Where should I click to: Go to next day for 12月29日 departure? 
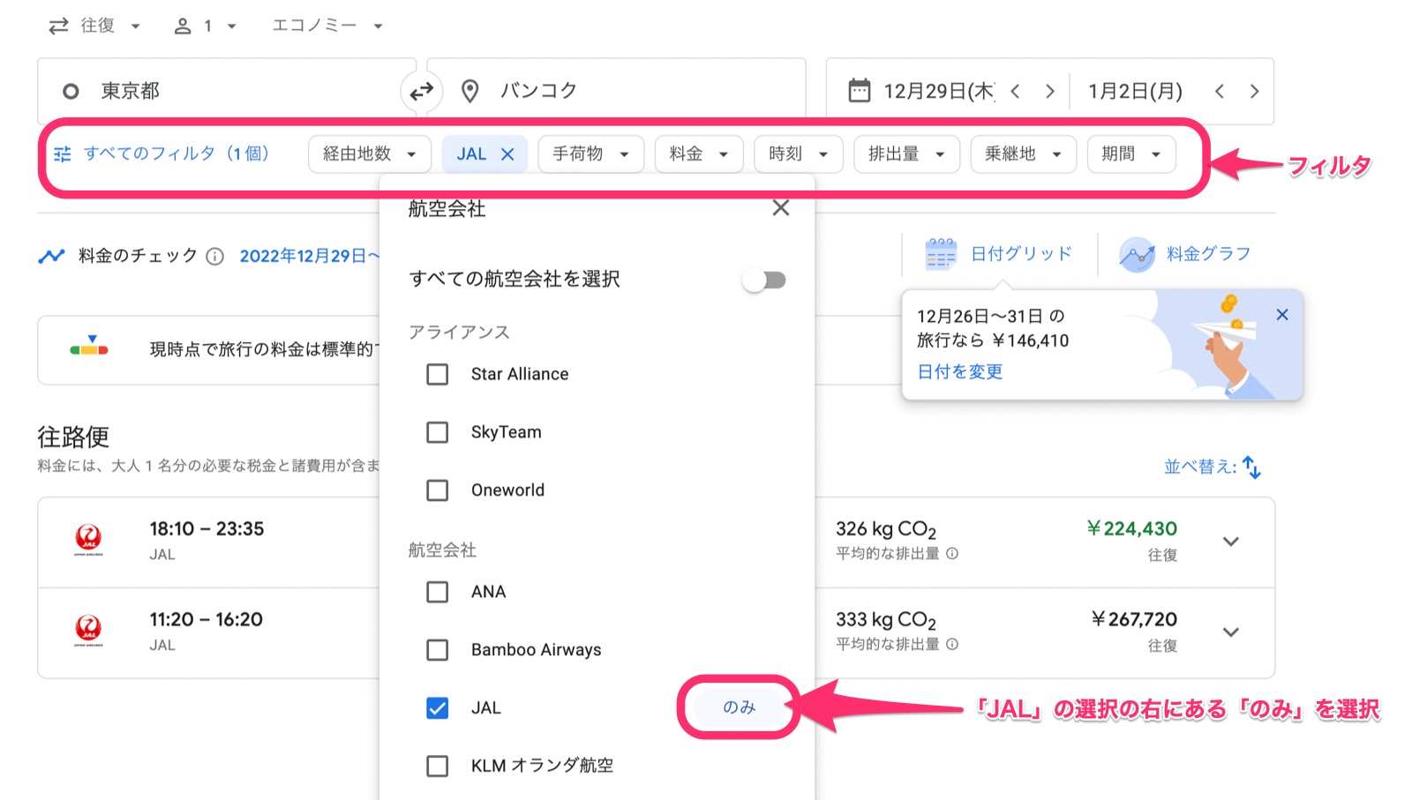(x=1049, y=91)
